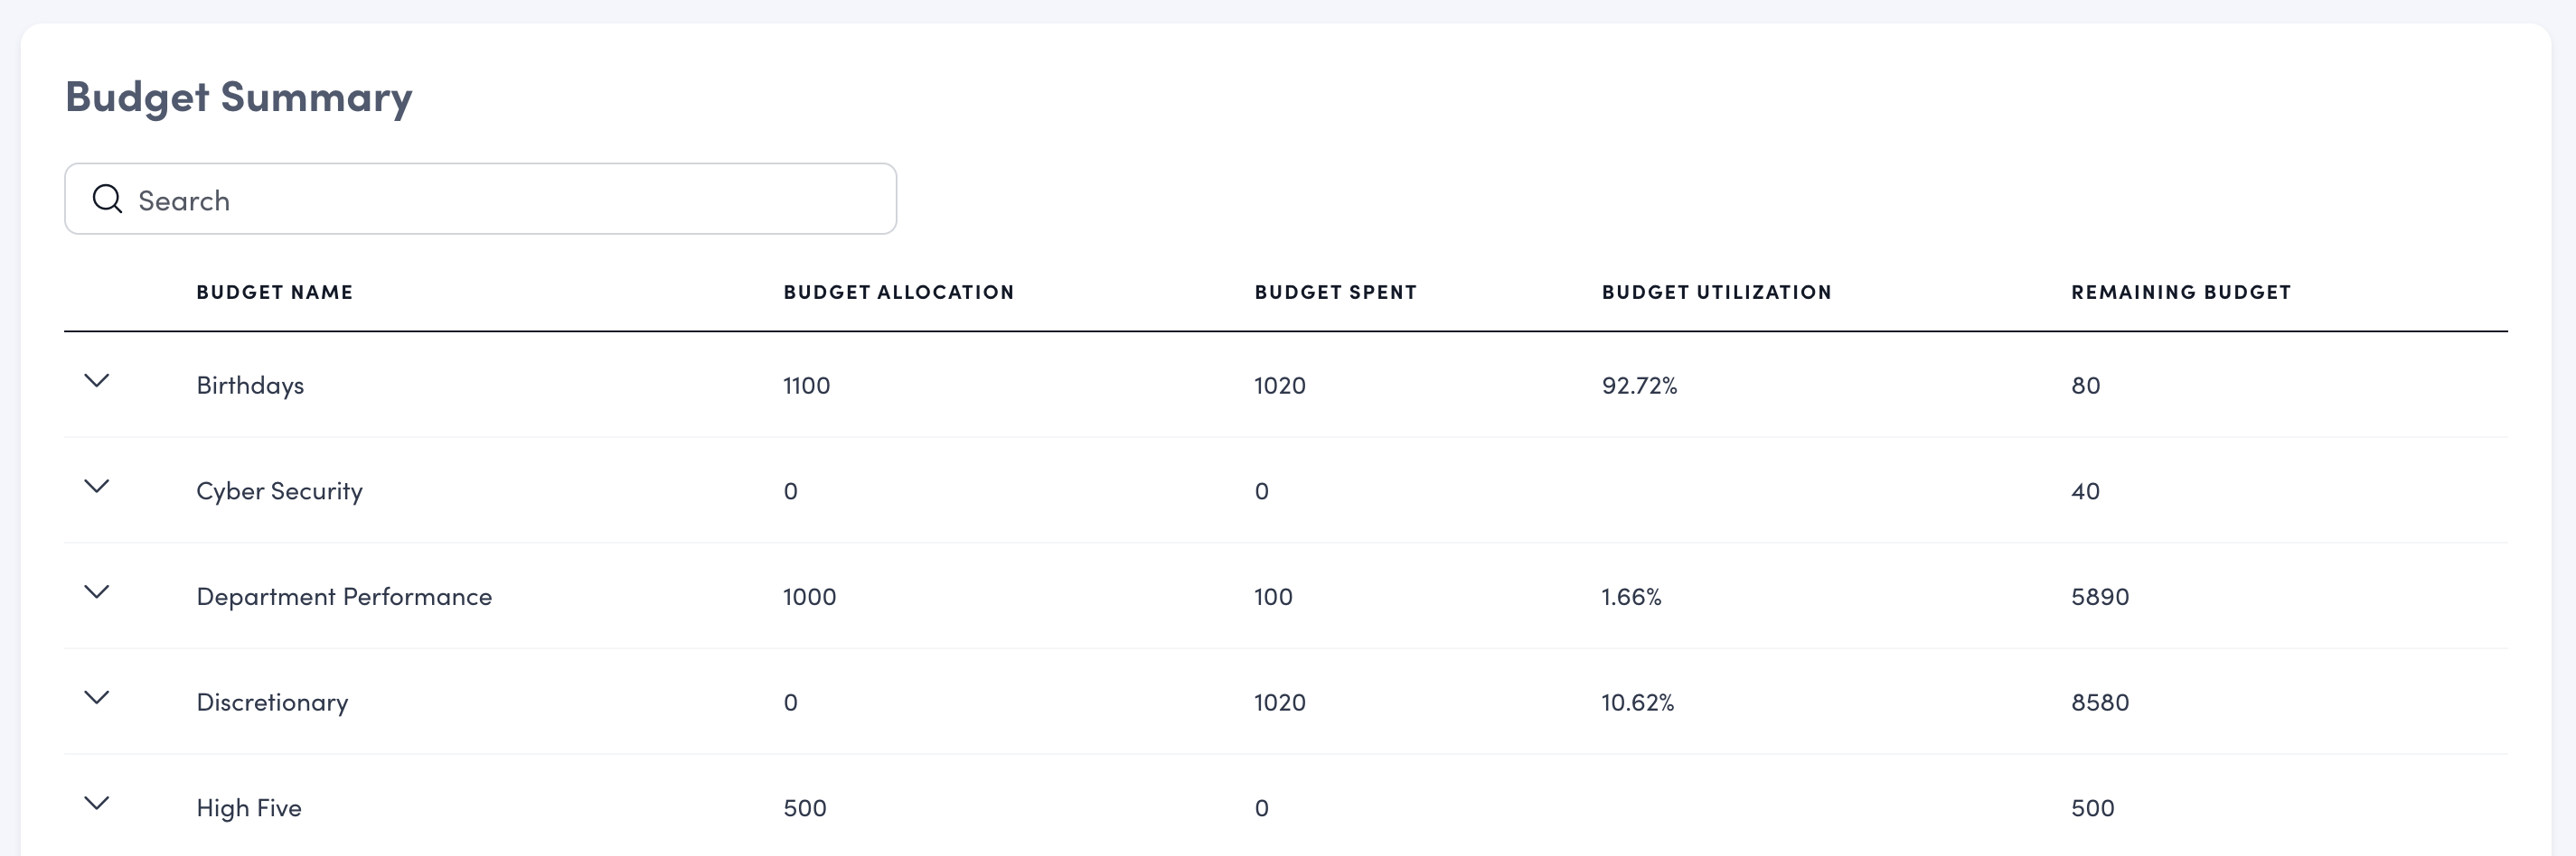Click the search magnifier icon
Viewport: 2576px width, 856px height.
(107, 200)
